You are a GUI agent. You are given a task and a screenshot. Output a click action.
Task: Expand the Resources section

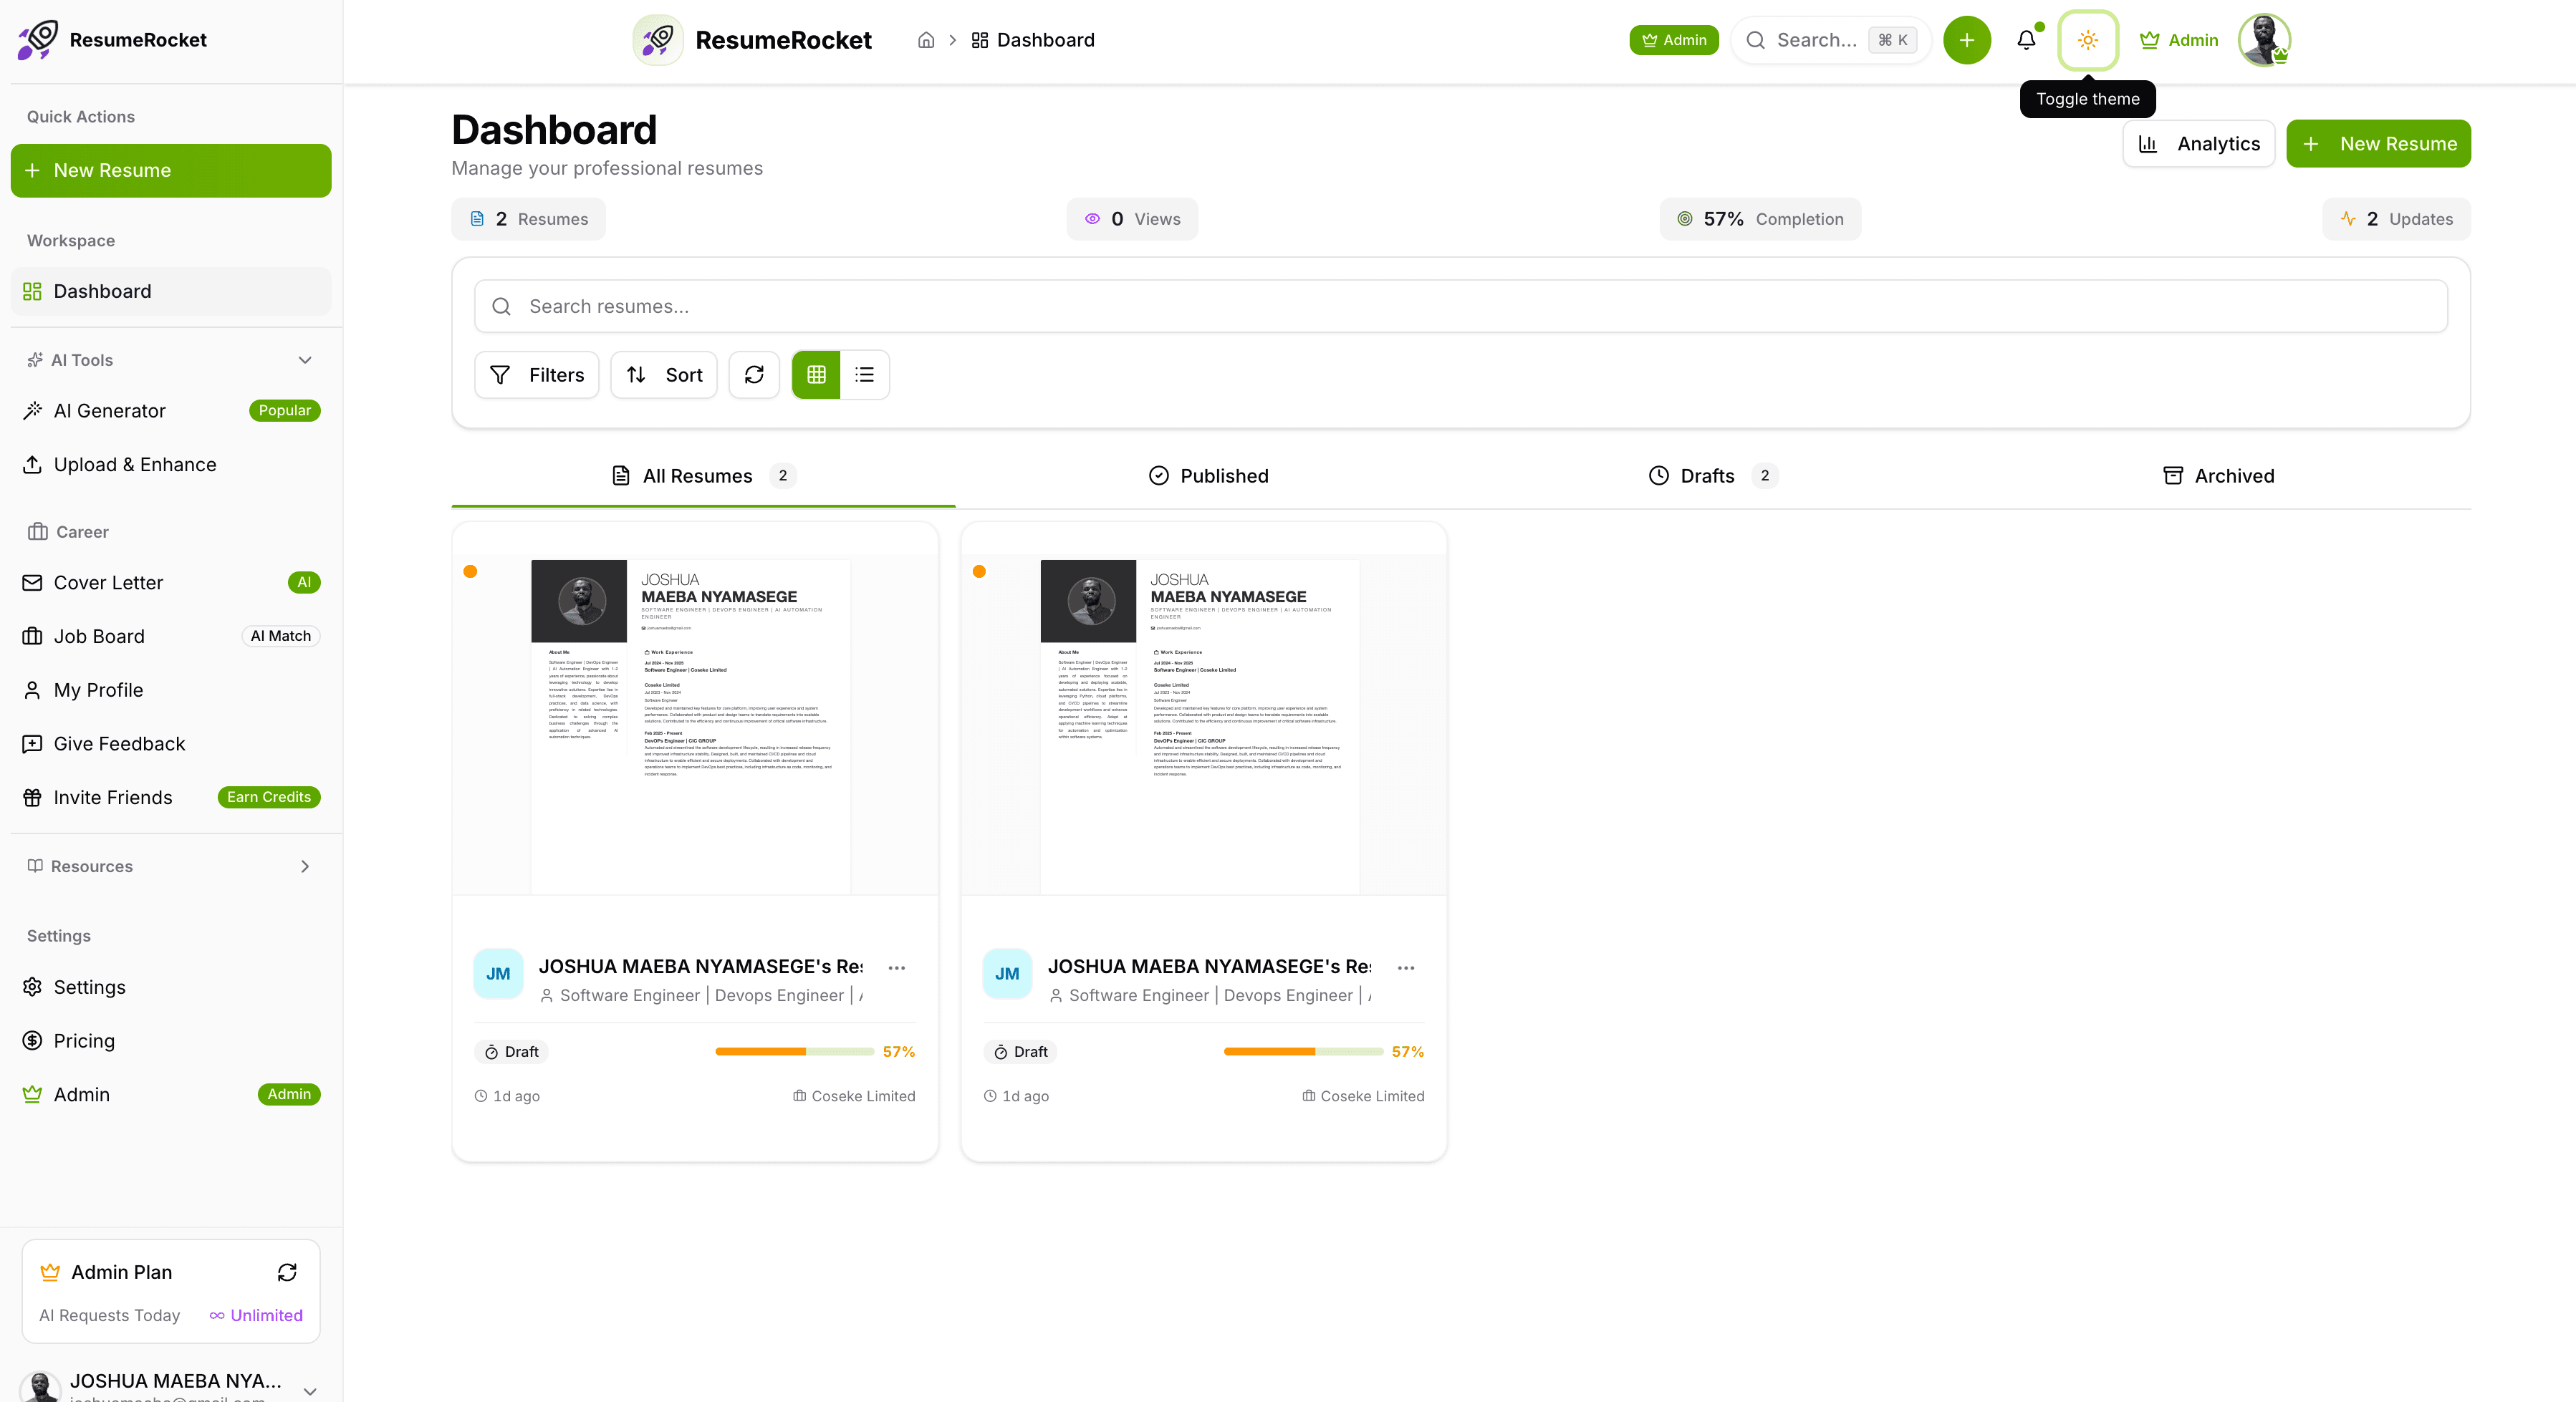tap(305, 866)
